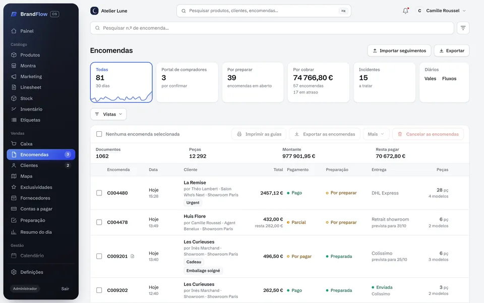Viewport: 484px width, 303px height.
Task: Switch to the Incidentes card
Action: click(x=384, y=82)
